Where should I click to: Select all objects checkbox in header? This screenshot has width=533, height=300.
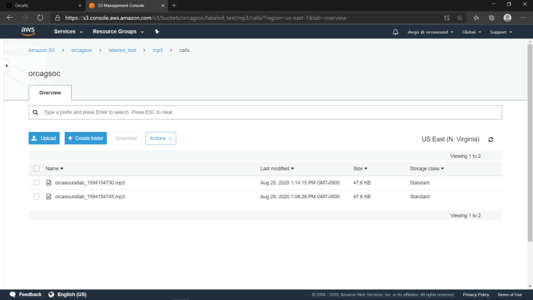point(36,169)
